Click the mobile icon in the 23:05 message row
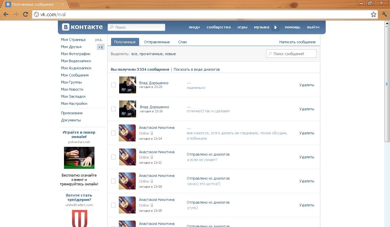 (152, 205)
